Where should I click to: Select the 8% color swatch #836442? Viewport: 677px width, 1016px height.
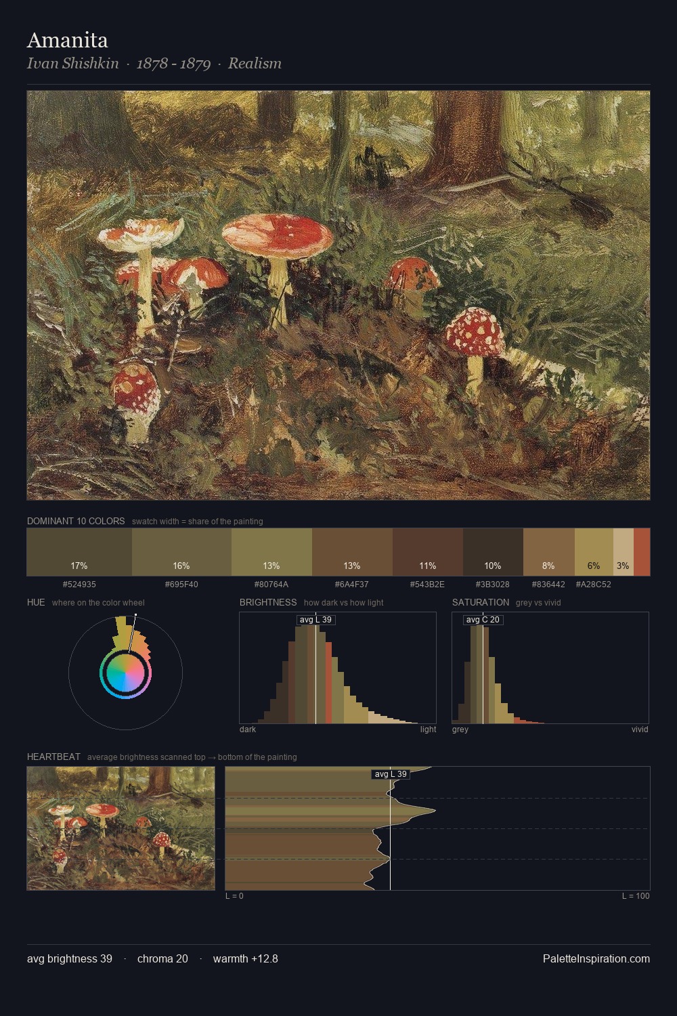pos(549,552)
